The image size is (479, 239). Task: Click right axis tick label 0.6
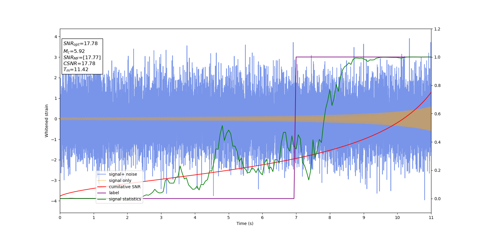tap(437, 114)
